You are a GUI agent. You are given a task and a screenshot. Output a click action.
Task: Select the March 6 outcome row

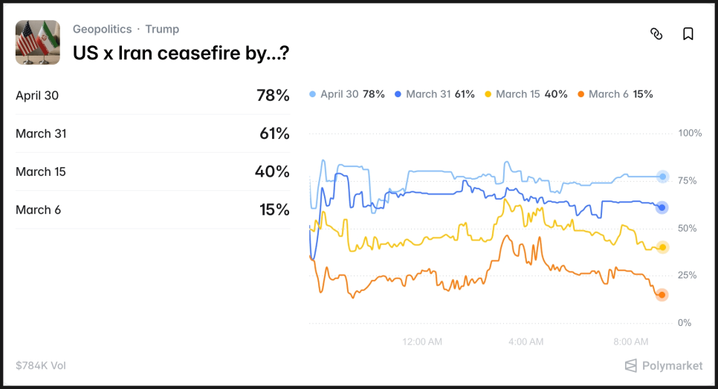[152, 210]
